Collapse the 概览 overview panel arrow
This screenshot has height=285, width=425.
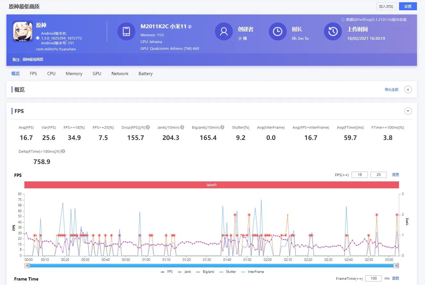[x=408, y=90]
